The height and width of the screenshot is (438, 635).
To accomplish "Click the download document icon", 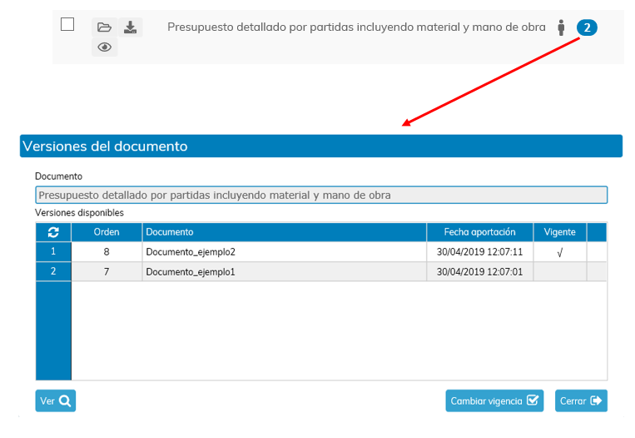I will 130,27.
